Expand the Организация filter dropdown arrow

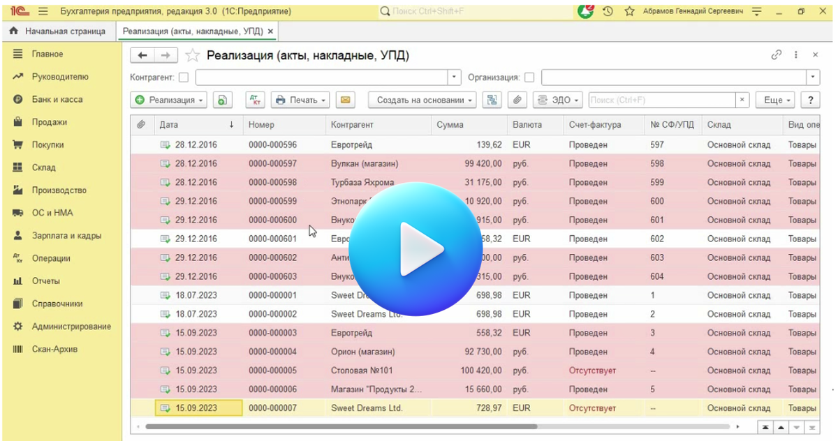[814, 77]
